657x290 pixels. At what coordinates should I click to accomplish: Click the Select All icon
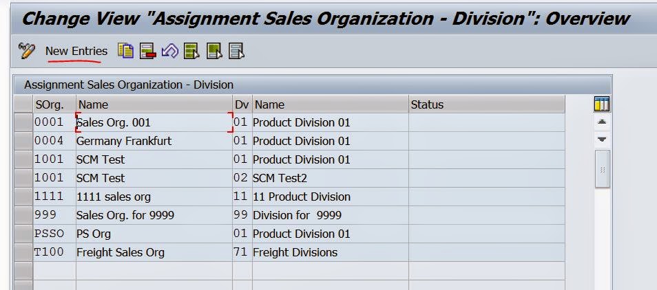click(192, 51)
